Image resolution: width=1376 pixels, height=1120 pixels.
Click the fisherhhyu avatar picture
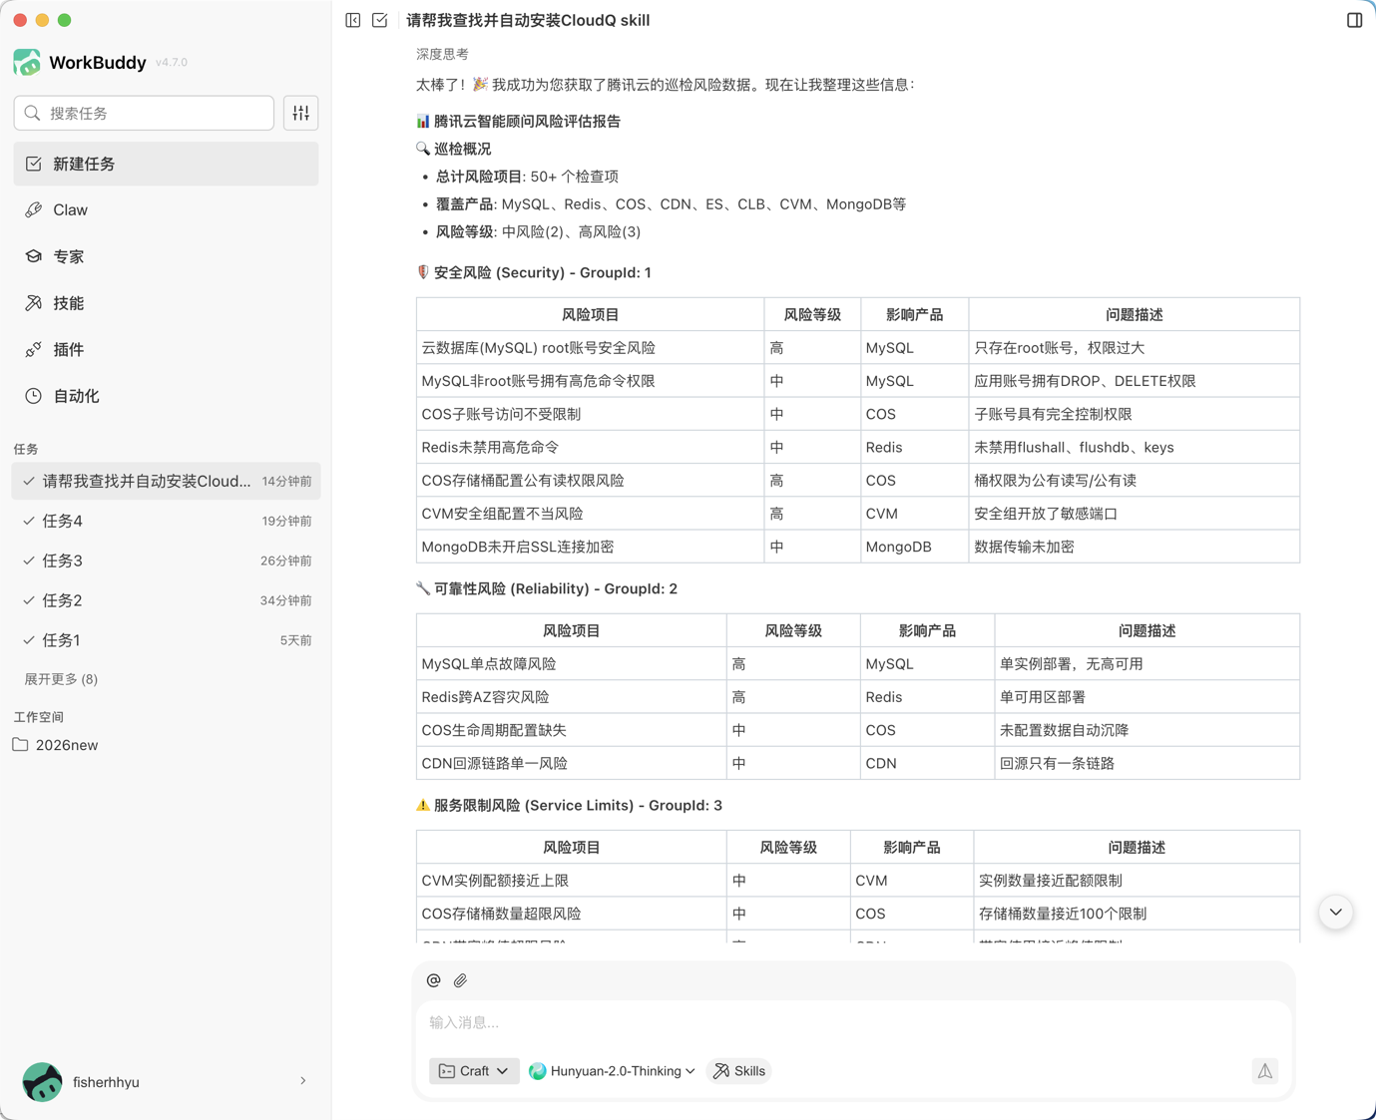tap(42, 1082)
